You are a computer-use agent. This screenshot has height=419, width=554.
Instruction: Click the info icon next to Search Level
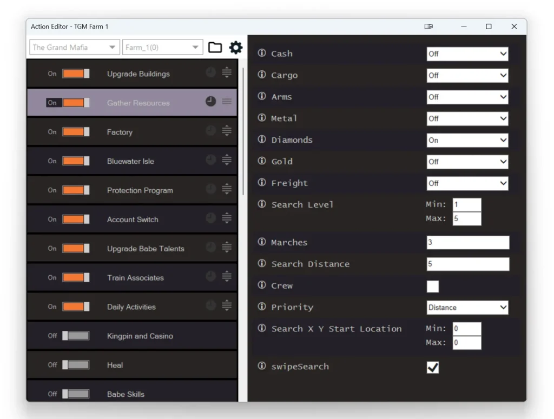[x=262, y=204]
